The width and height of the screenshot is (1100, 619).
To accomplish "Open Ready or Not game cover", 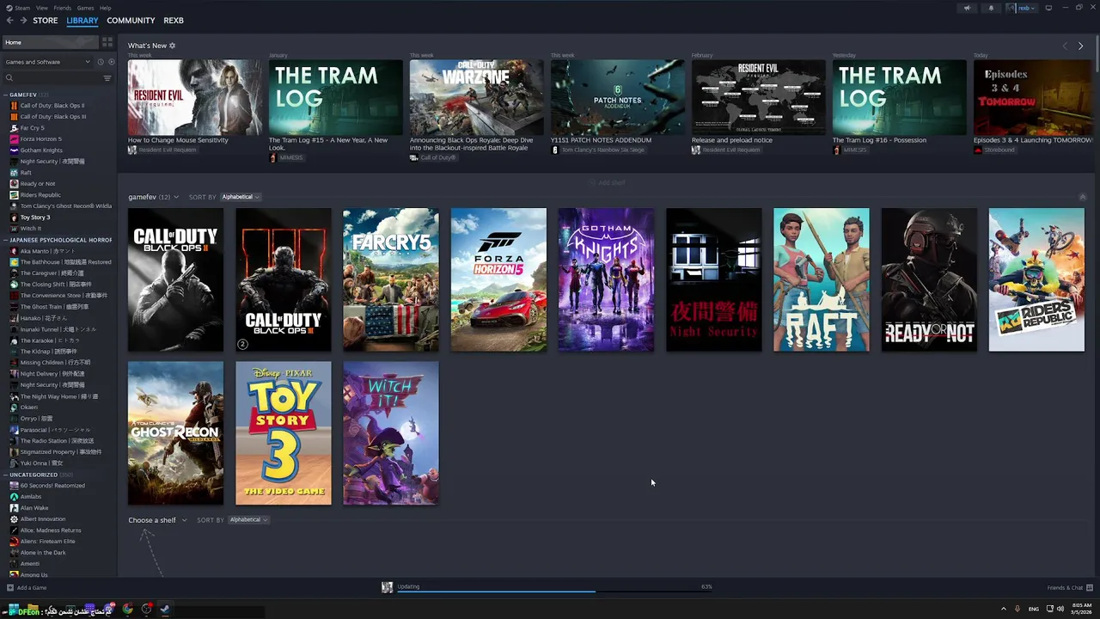I will pos(929,279).
